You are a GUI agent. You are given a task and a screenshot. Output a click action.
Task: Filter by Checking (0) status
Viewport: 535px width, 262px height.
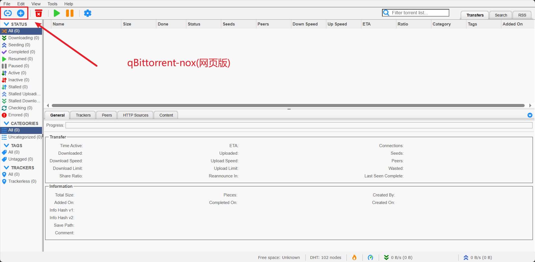tap(21, 108)
